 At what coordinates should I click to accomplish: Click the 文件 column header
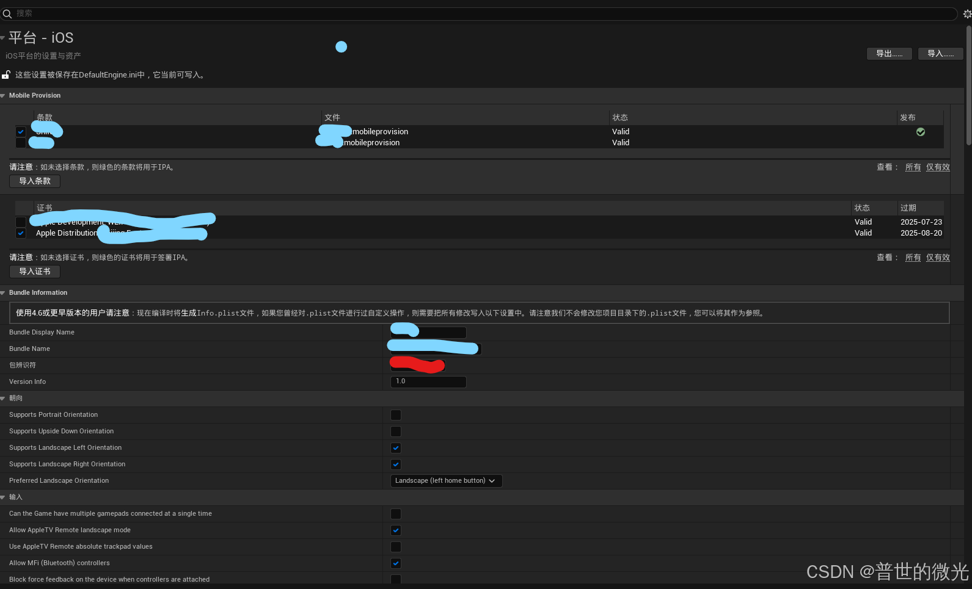click(466, 117)
